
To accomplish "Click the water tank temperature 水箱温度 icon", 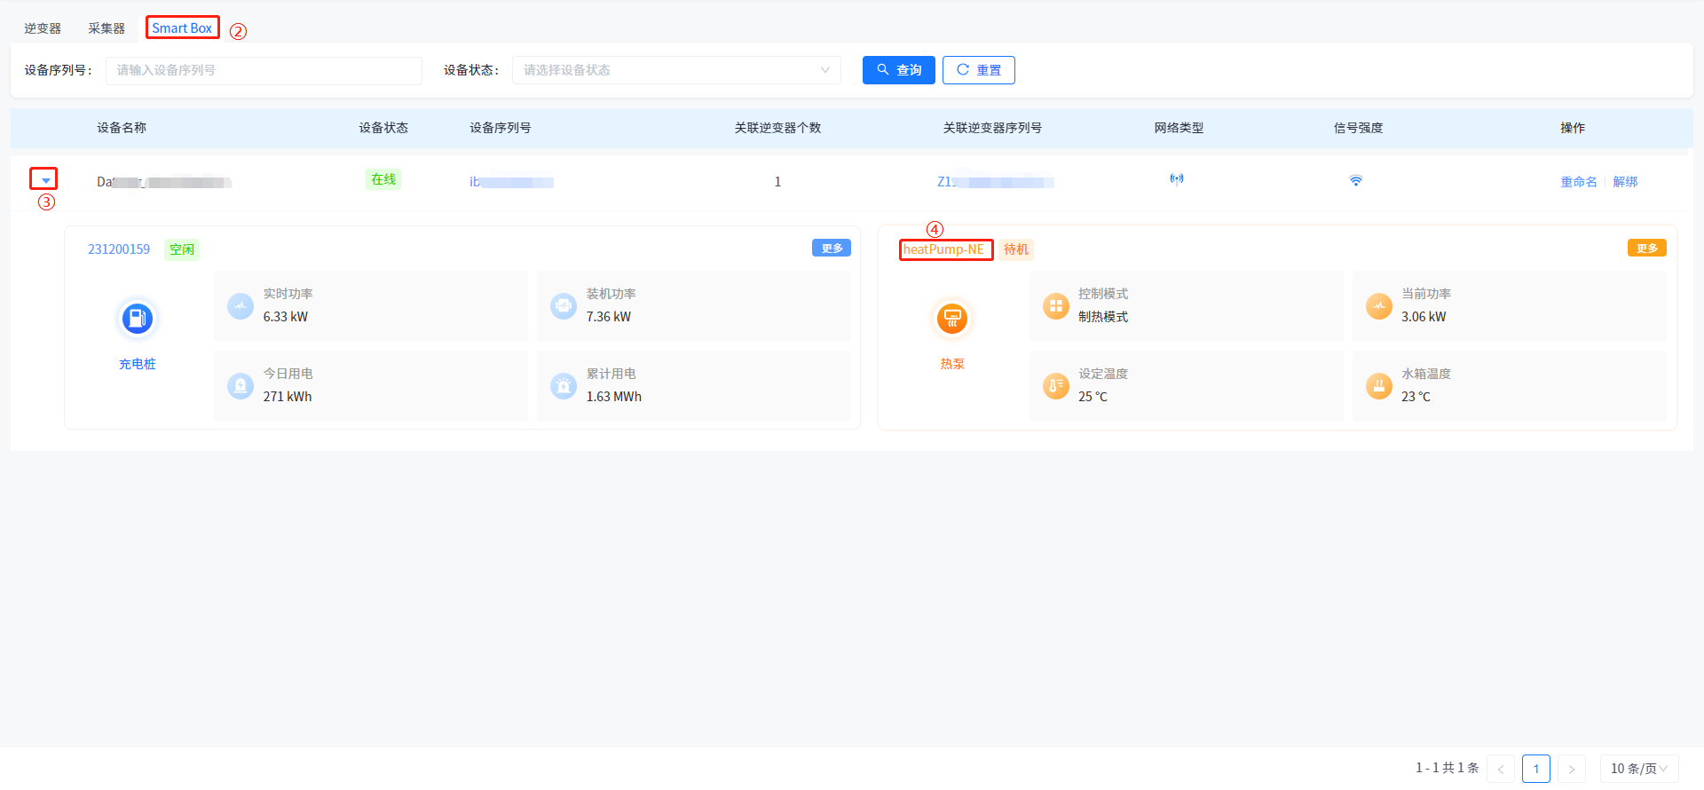I will (1378, 386).
